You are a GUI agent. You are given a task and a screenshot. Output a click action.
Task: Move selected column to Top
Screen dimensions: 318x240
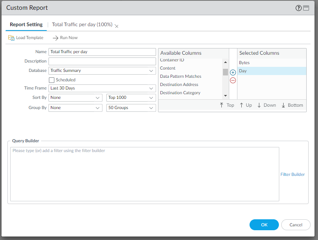click(x=227, y=105)
